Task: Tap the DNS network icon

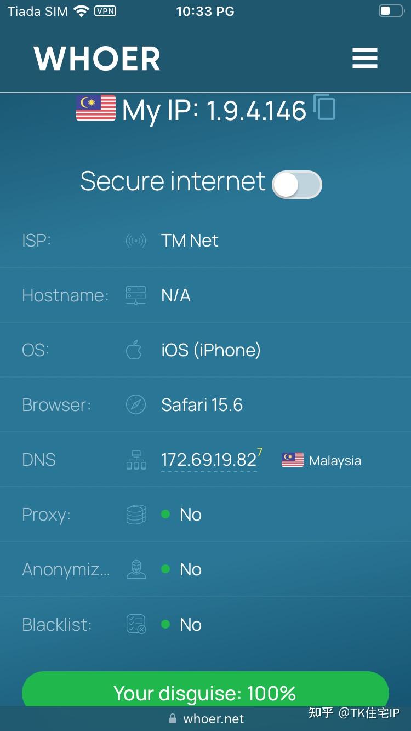Action: pos(136,460)
